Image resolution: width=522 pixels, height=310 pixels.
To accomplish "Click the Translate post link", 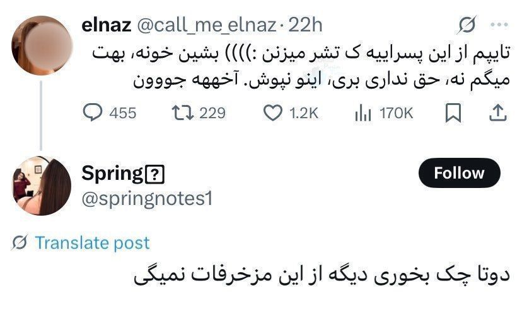I will 92,243.
